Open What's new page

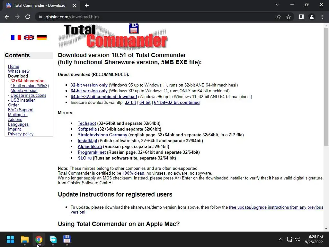pos(19,71)
